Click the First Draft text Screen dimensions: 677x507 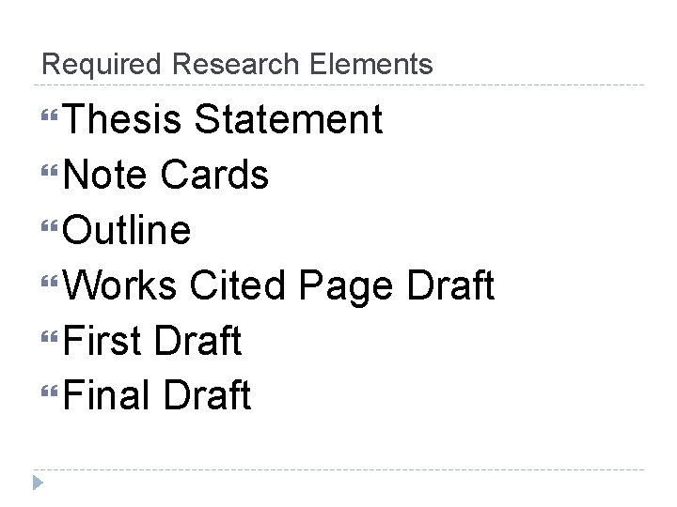(x=152, y=340)
